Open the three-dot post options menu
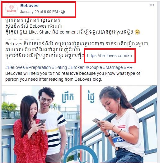 pyautogui.click(x=152, y=5)
